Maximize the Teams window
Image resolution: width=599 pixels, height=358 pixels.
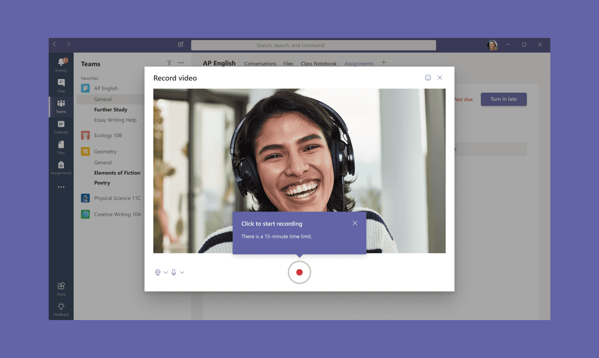point(524,44)
